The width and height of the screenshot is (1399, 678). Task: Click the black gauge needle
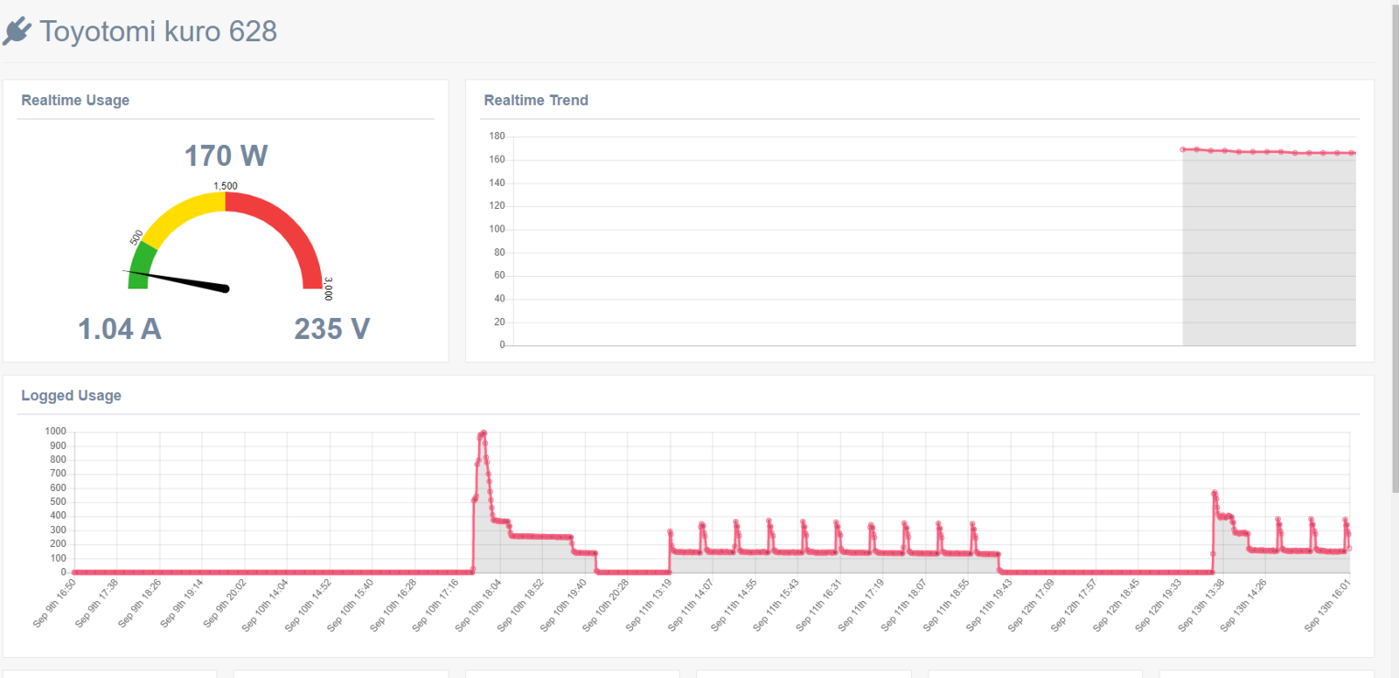pos(177,280)
